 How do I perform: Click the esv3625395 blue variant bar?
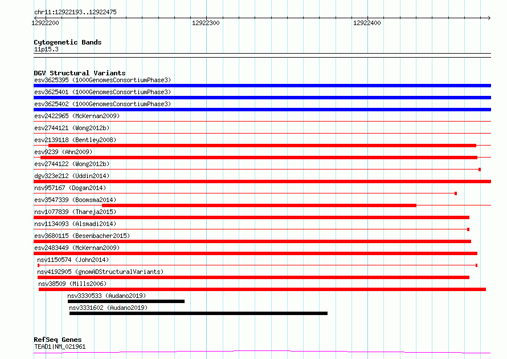point(262,86)
